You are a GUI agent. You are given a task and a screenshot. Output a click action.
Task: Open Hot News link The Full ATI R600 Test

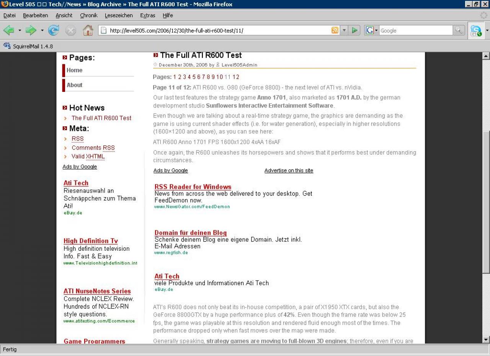(x=101, y=118)
